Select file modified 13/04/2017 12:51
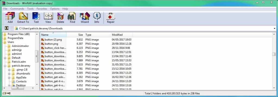 [87, 52]
